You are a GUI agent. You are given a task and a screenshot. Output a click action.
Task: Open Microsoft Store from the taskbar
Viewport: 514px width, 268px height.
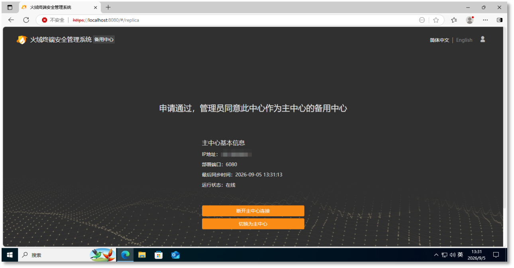(x=159, y=255)
